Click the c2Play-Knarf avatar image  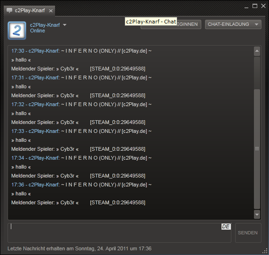coord(17,31)
